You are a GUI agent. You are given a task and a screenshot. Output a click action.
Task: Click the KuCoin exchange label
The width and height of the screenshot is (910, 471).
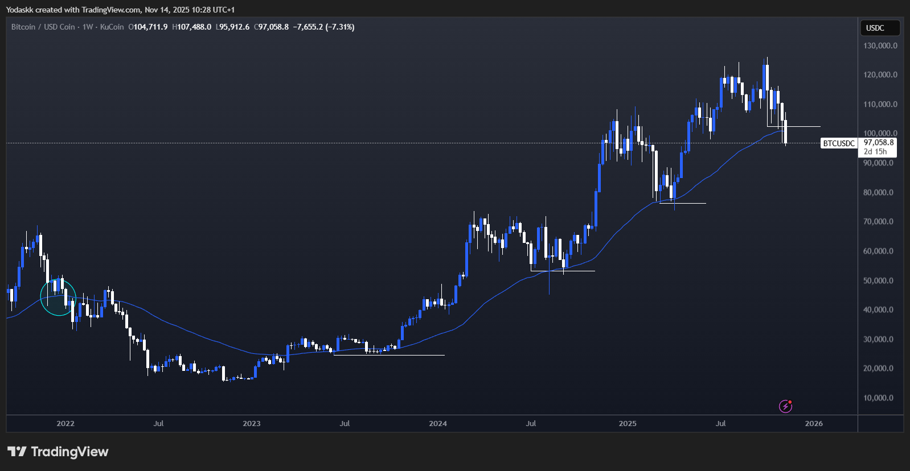click(112, 27)
